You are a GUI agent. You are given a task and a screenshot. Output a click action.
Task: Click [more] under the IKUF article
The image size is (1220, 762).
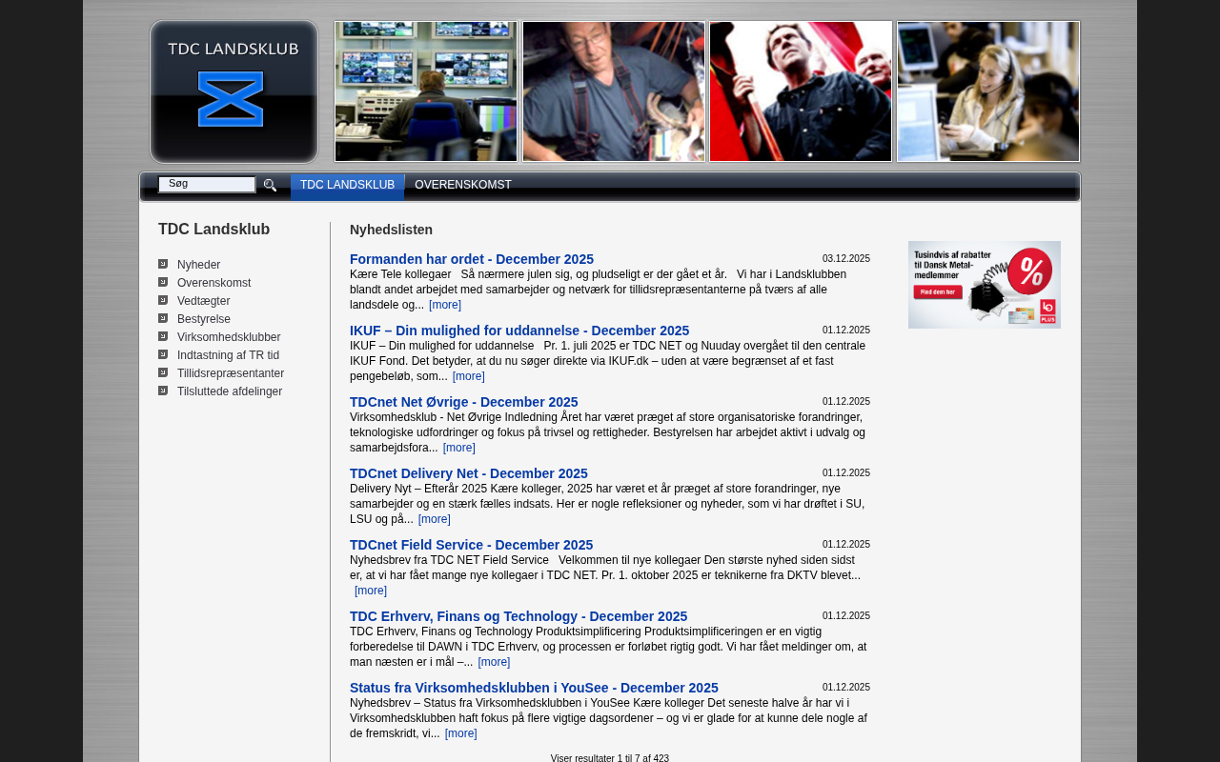(469, 376)
